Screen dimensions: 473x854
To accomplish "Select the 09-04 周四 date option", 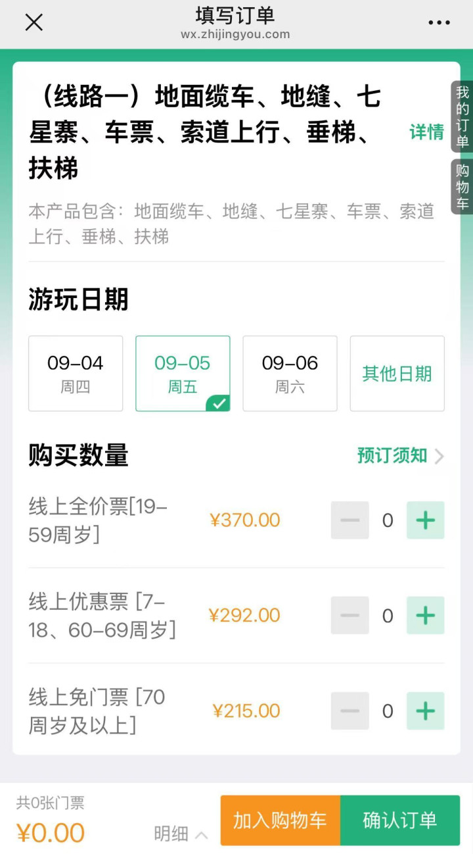I will 76,374.
